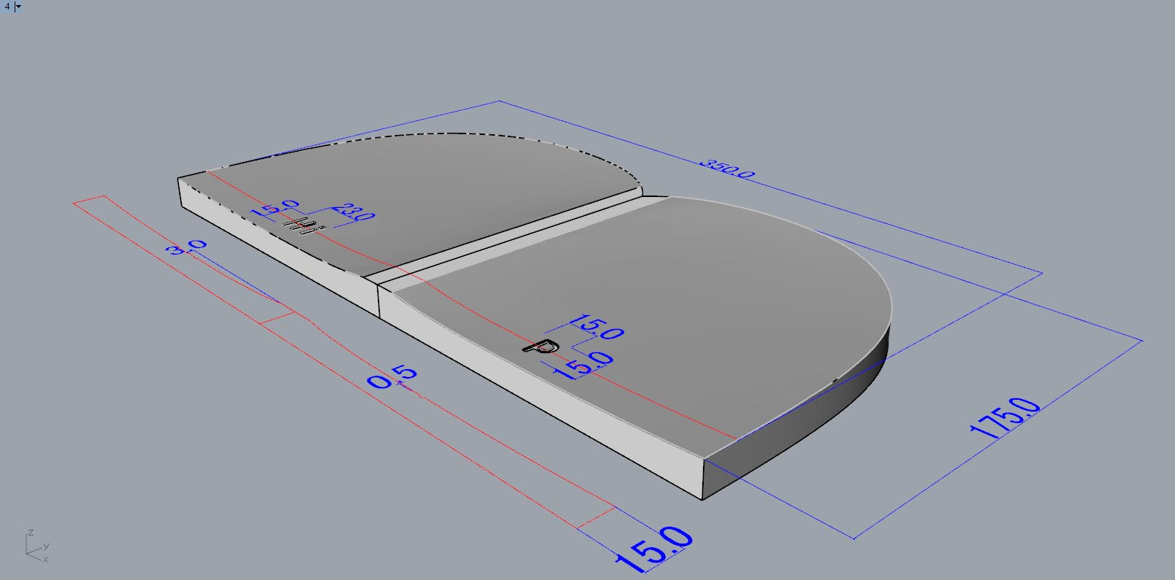Select the 0.5 dimension on red profile
Screen dimensions: 1175x580
(392, 377)
